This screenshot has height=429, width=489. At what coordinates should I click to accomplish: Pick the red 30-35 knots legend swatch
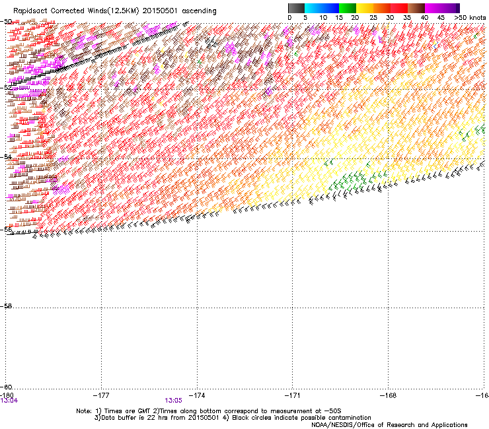point(399,8)
